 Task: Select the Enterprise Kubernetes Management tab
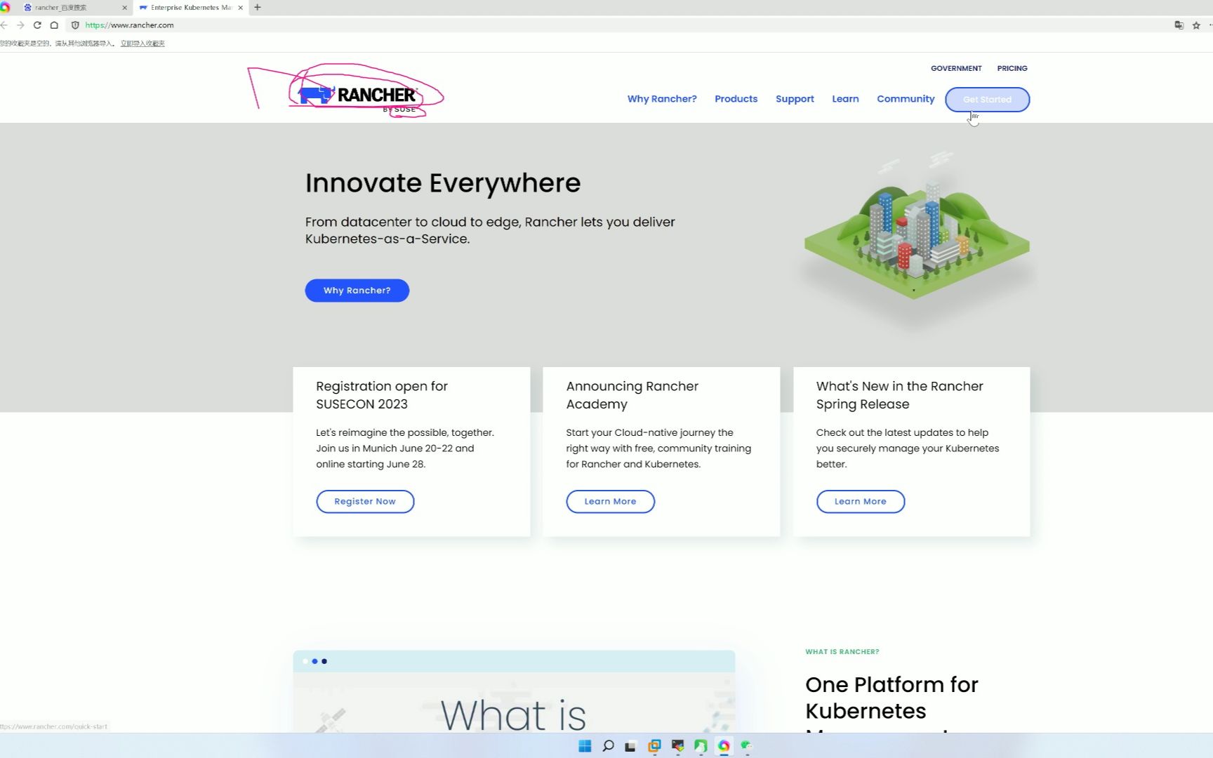[x=190, y=8]
